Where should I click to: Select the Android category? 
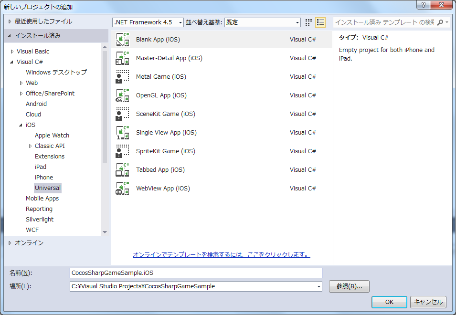click(x=36, y=104)
